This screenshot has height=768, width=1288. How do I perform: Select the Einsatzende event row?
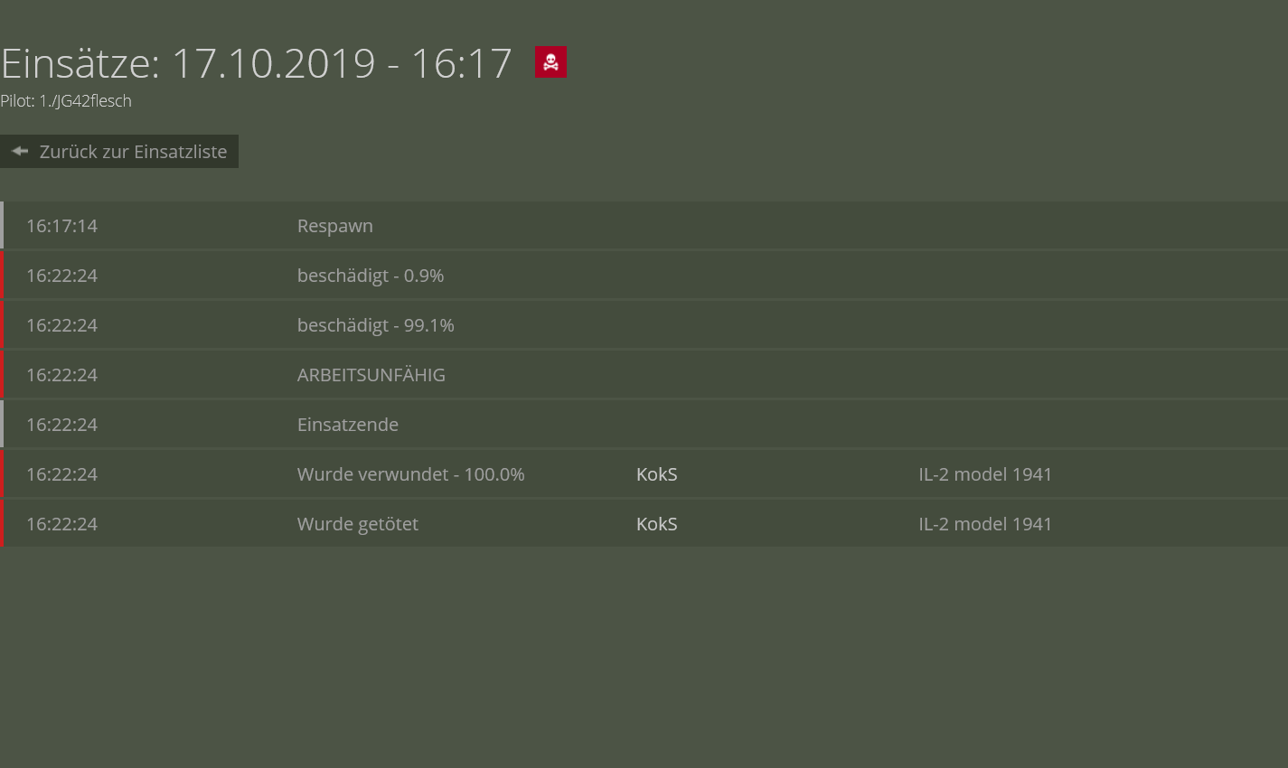click(644, 425)
